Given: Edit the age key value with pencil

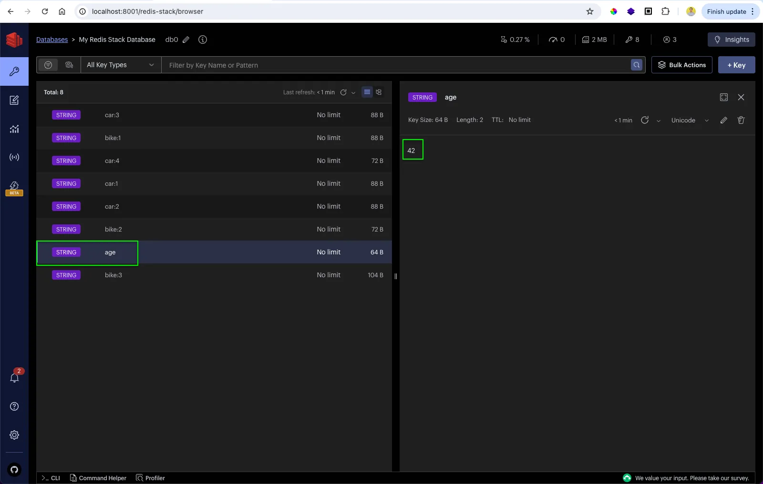Looking at the screenshot, I should click(x=723, y=120).
